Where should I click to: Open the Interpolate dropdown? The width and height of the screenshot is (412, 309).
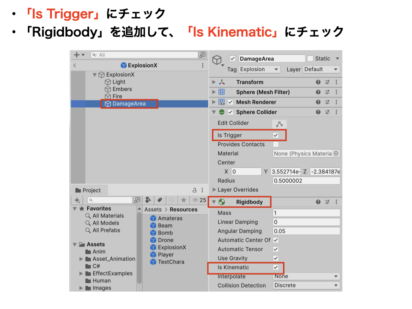(306, 276)
